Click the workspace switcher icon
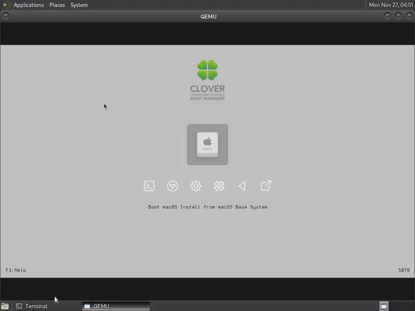Viewport: 415px width, 311px height. 384,306
